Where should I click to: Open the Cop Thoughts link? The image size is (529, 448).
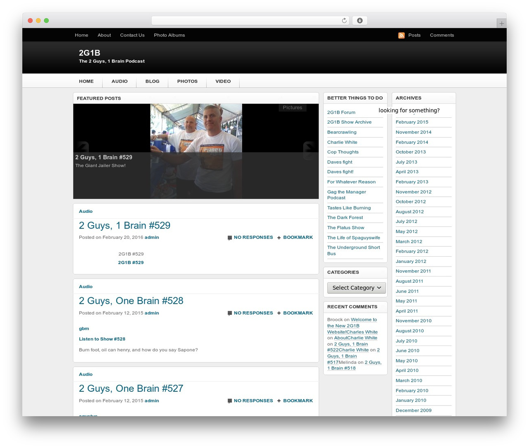pos(343,152)
